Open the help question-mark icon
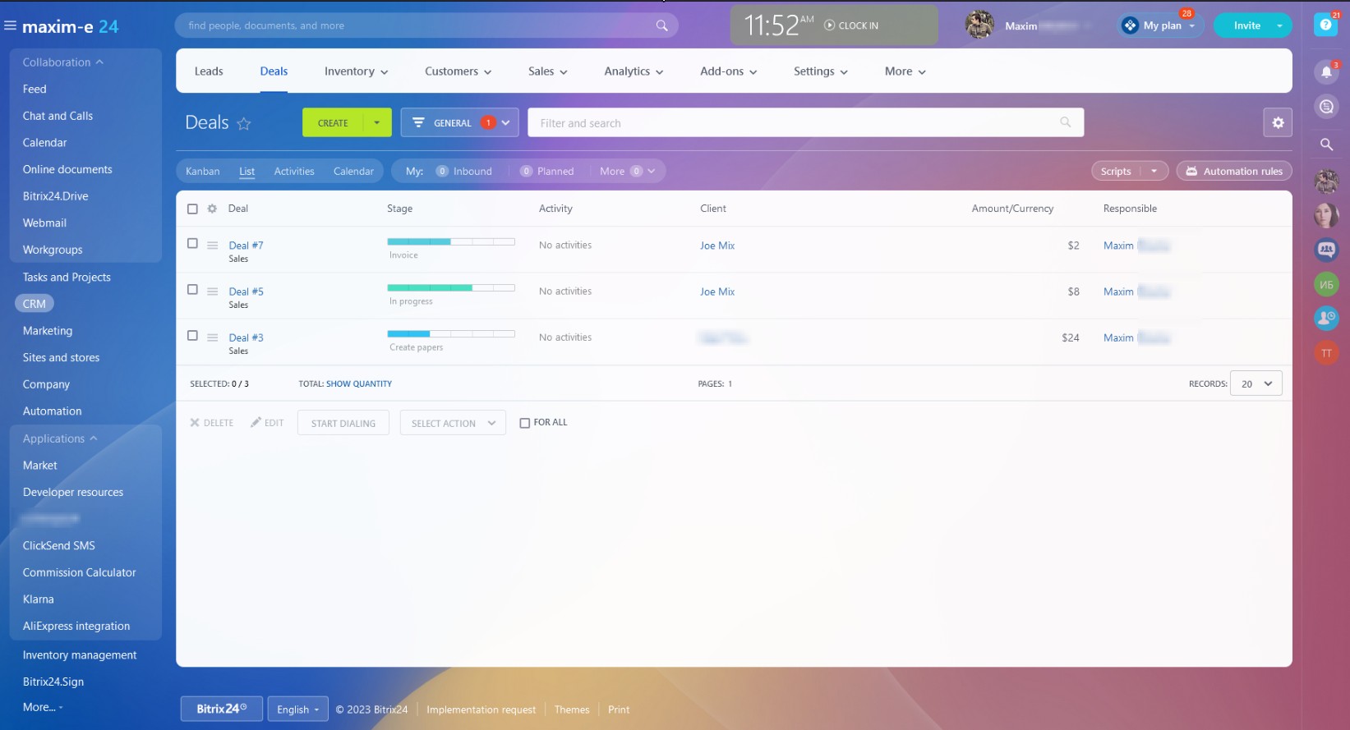Viewport: 1350px width, 730px height. [x=1325, y=25]
